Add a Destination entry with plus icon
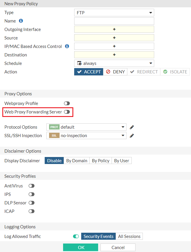The width and height of the screenshot is (191, 252). coord(114,55)
